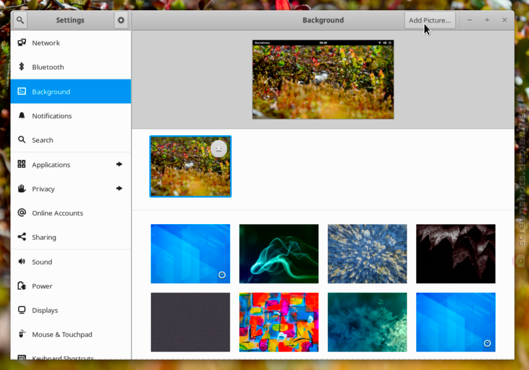Click the Notifications bell icon
Screen dimensions: 529x370
point(22,115)
